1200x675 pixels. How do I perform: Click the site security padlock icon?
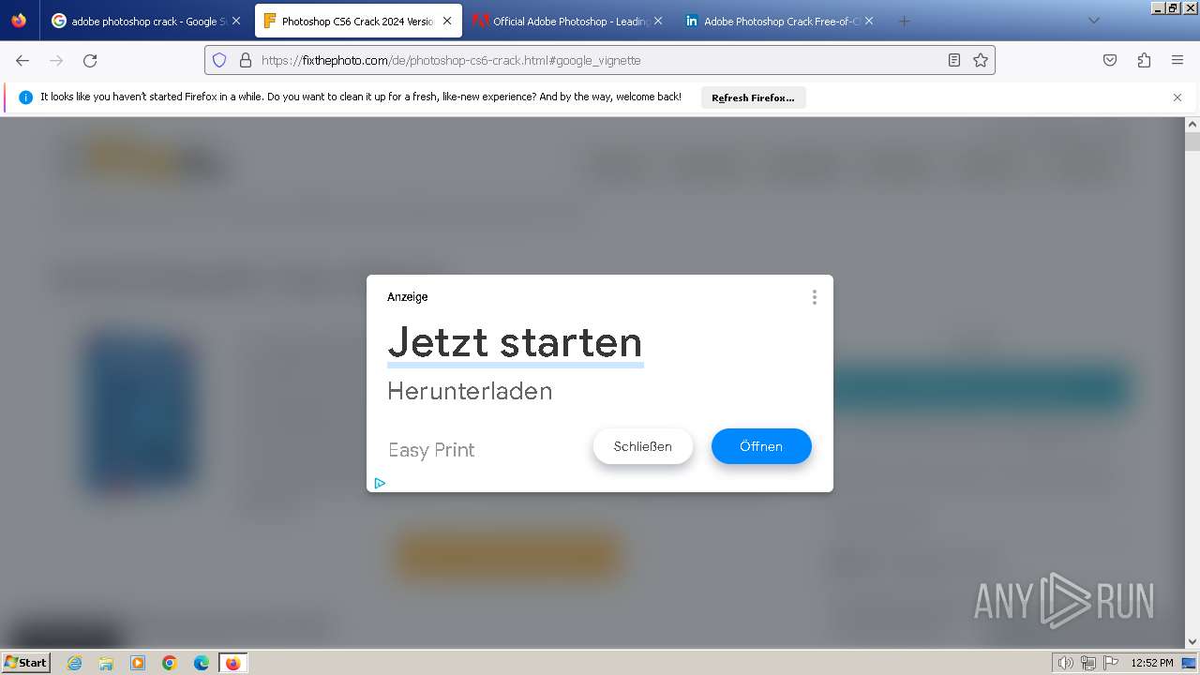[246, 60]
